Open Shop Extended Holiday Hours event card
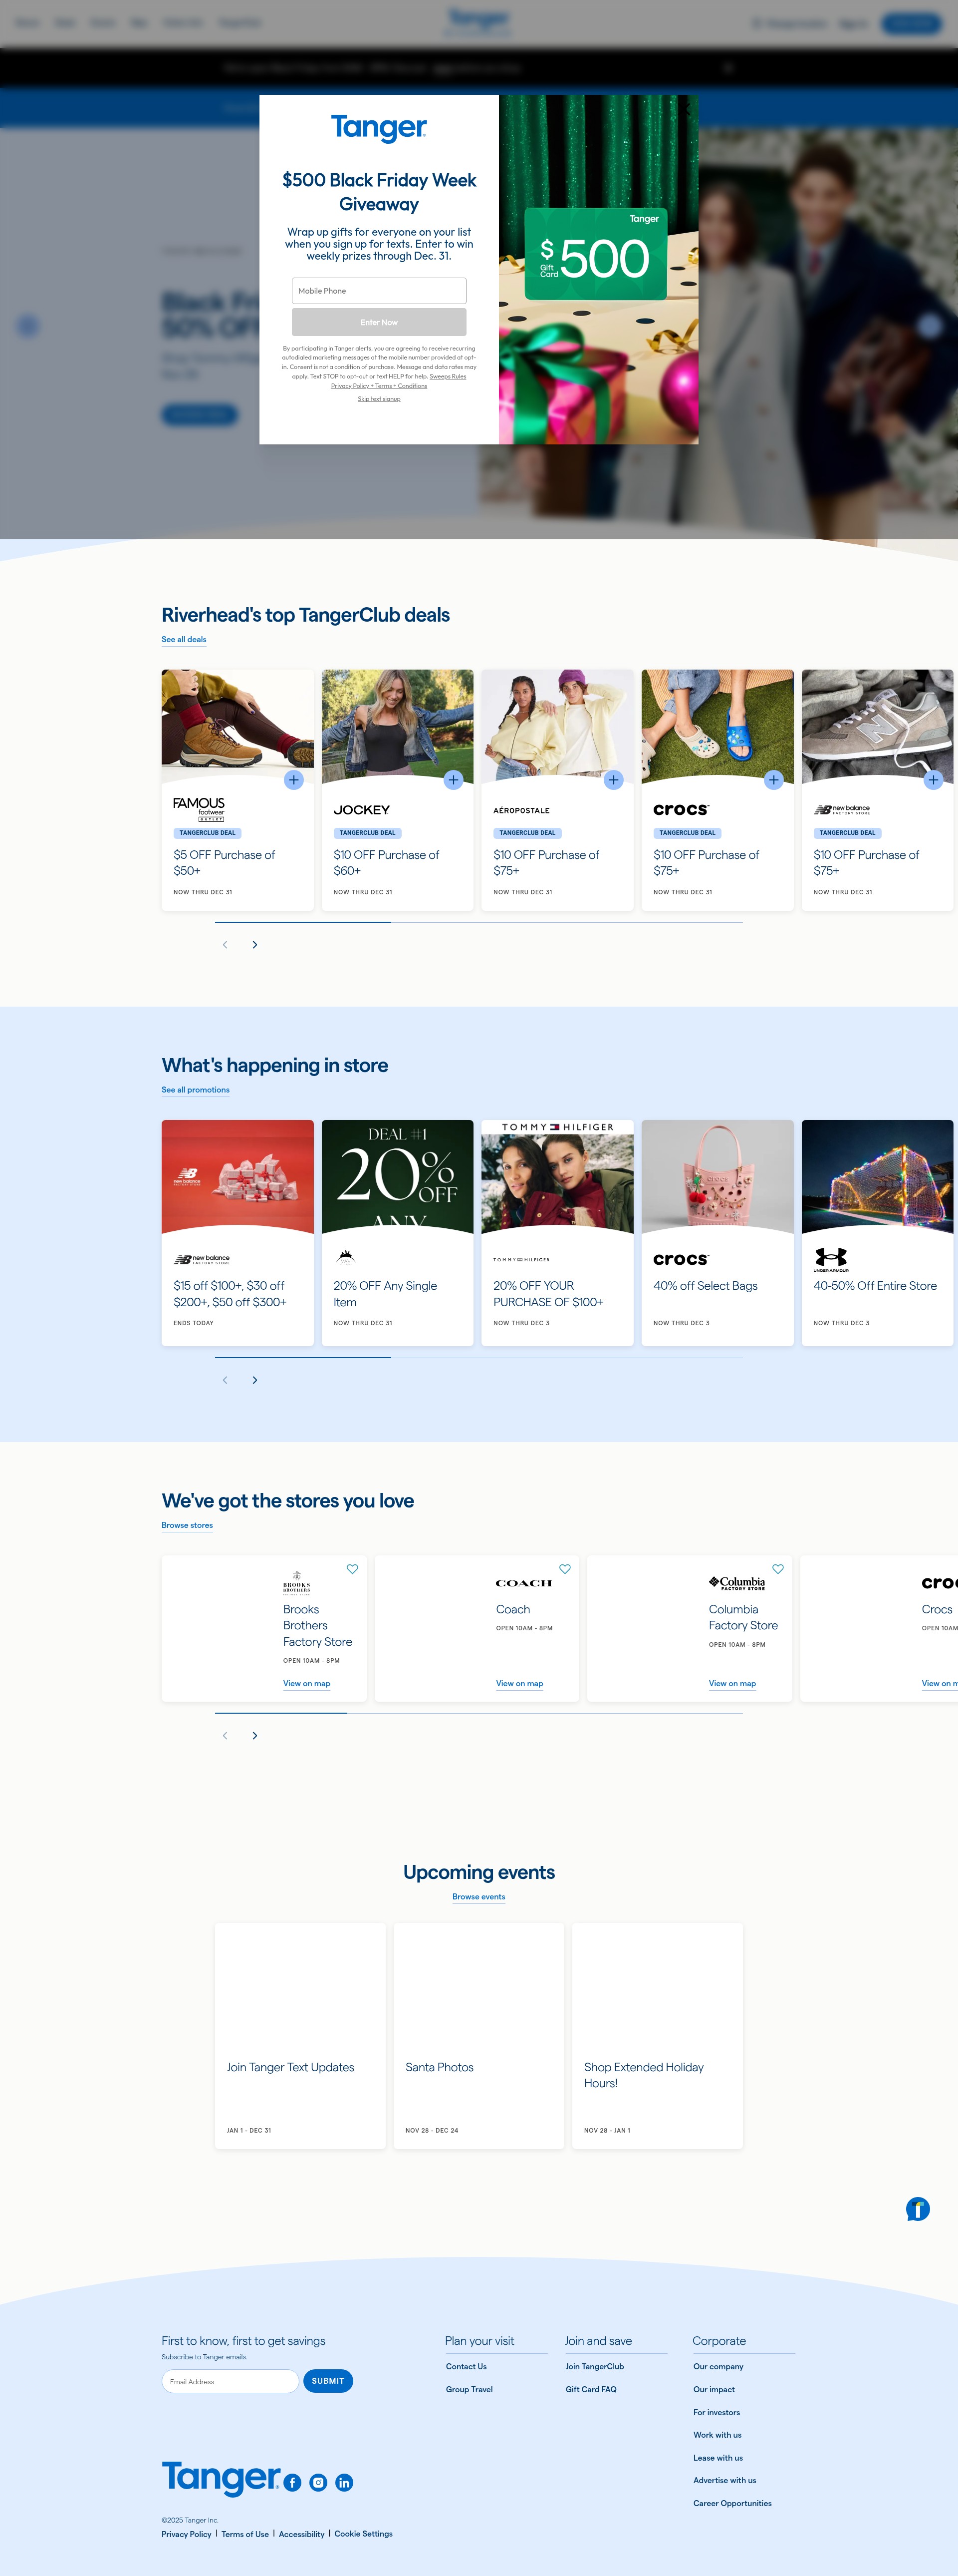This screenshot has height=2576, width=958. [657, 2036]
